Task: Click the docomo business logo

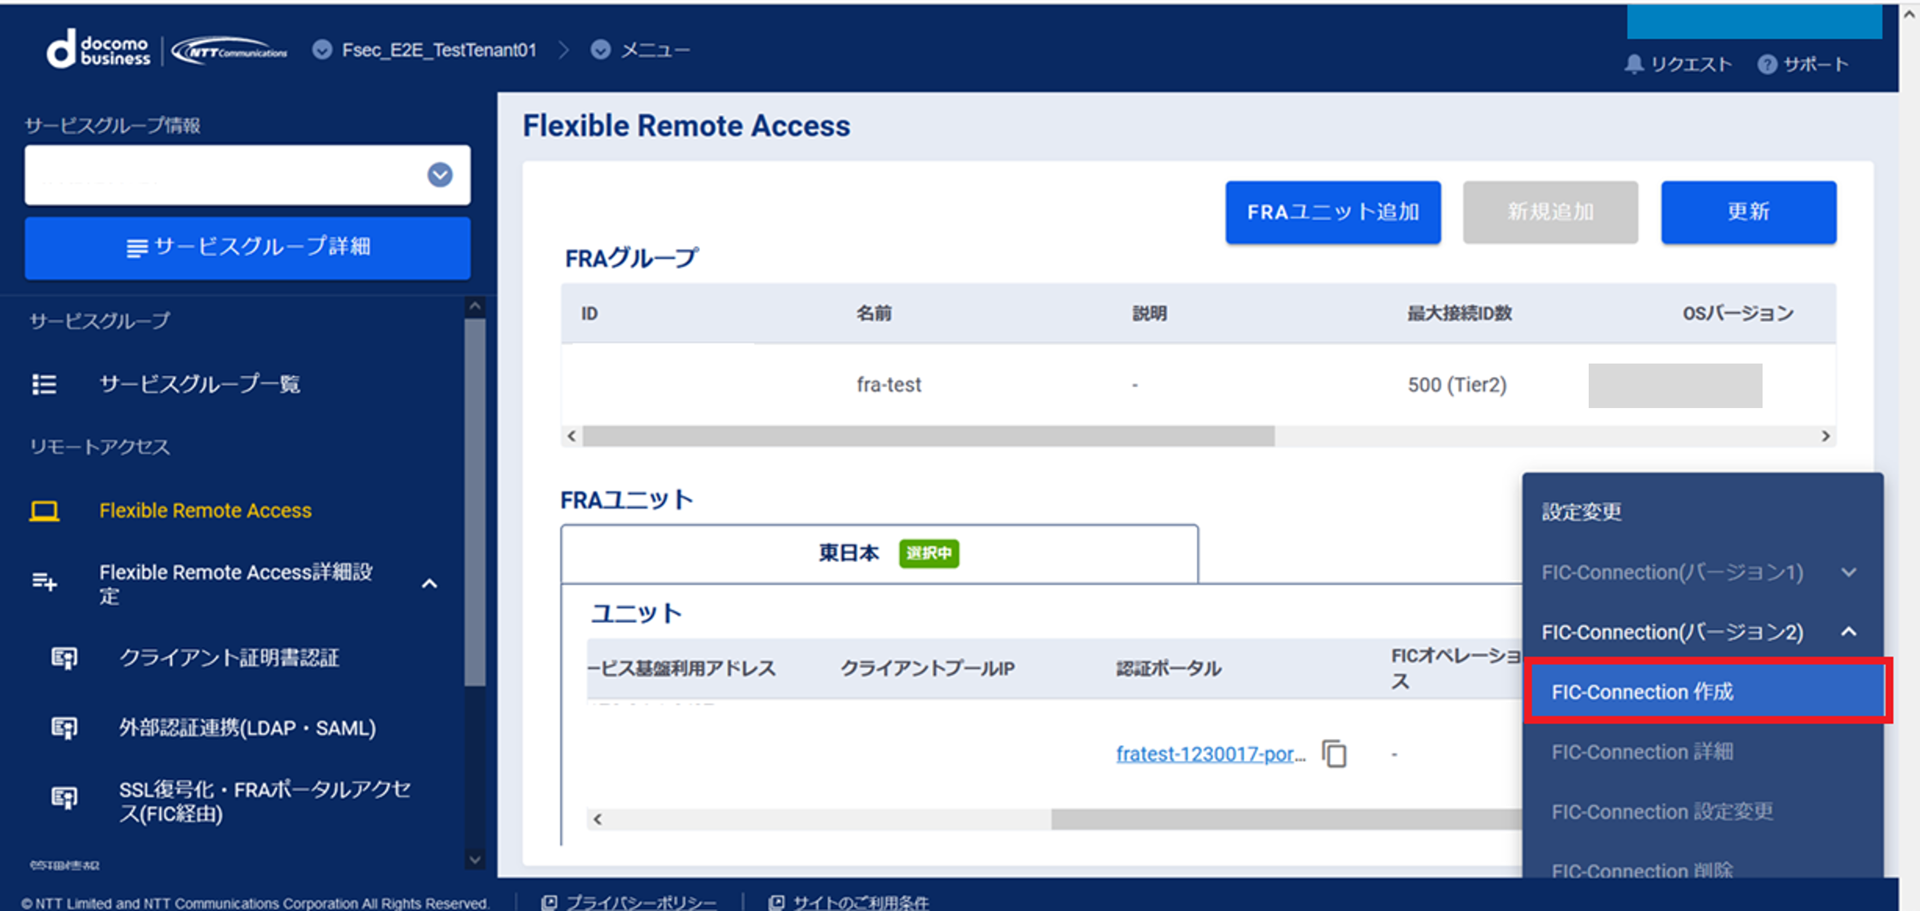Action: (x=99, y=50)
